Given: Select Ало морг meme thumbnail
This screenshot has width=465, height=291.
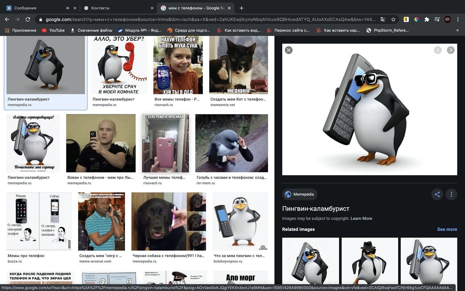Looking at the screenshot, I should tap(240, 277).
